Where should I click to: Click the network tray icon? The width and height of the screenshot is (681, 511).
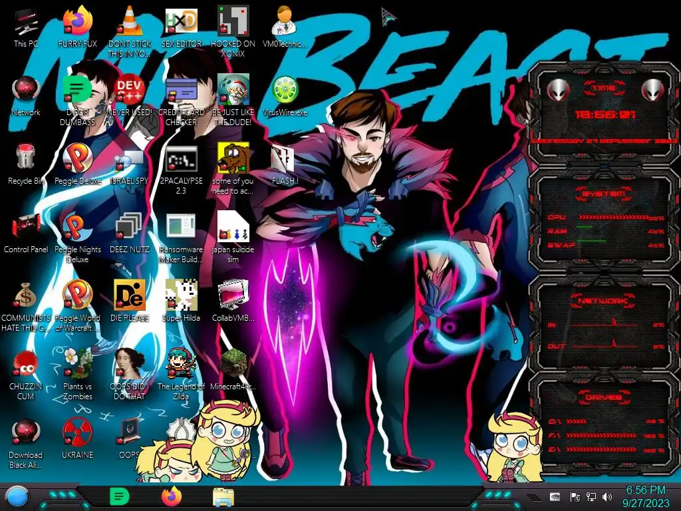tap(591, 496)
